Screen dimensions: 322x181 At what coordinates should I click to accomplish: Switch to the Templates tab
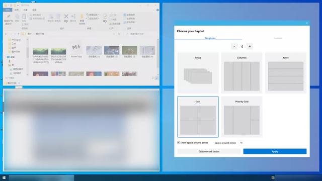pos(210,38)
